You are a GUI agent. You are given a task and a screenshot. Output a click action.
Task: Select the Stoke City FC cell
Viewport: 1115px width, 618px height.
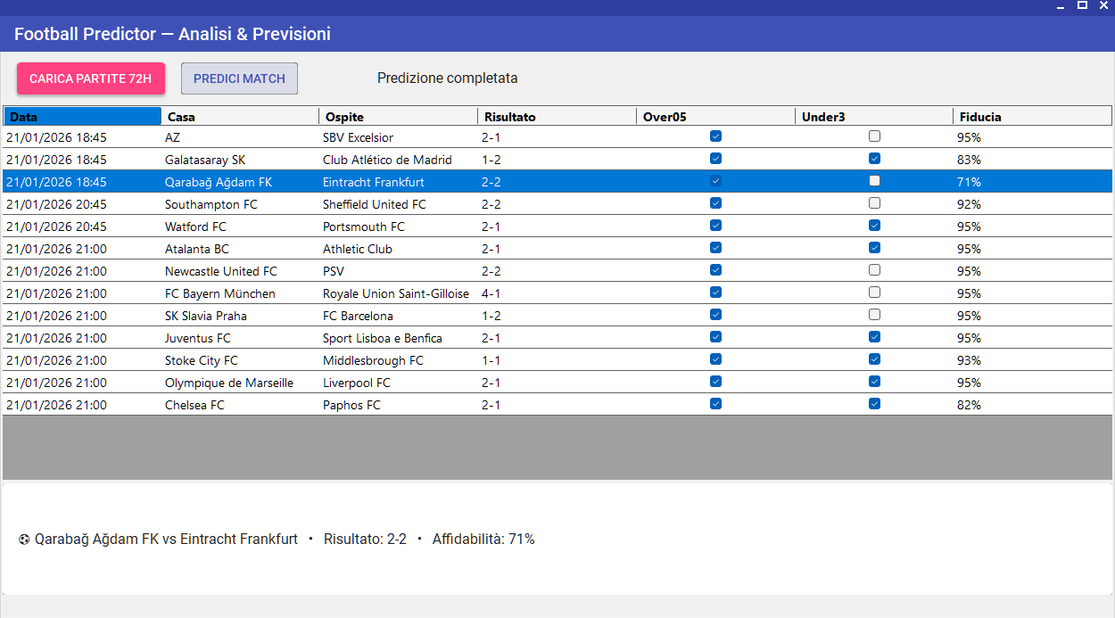tap(240, 360)
